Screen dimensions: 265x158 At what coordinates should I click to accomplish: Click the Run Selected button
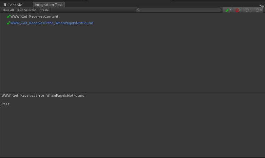click(27, 10)
